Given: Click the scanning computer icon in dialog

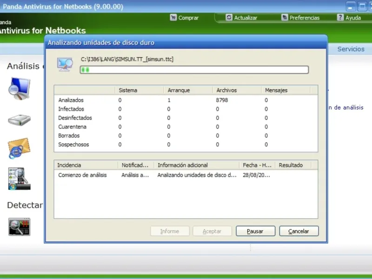Looking at the screenshot, I should [x=65, y=64].
